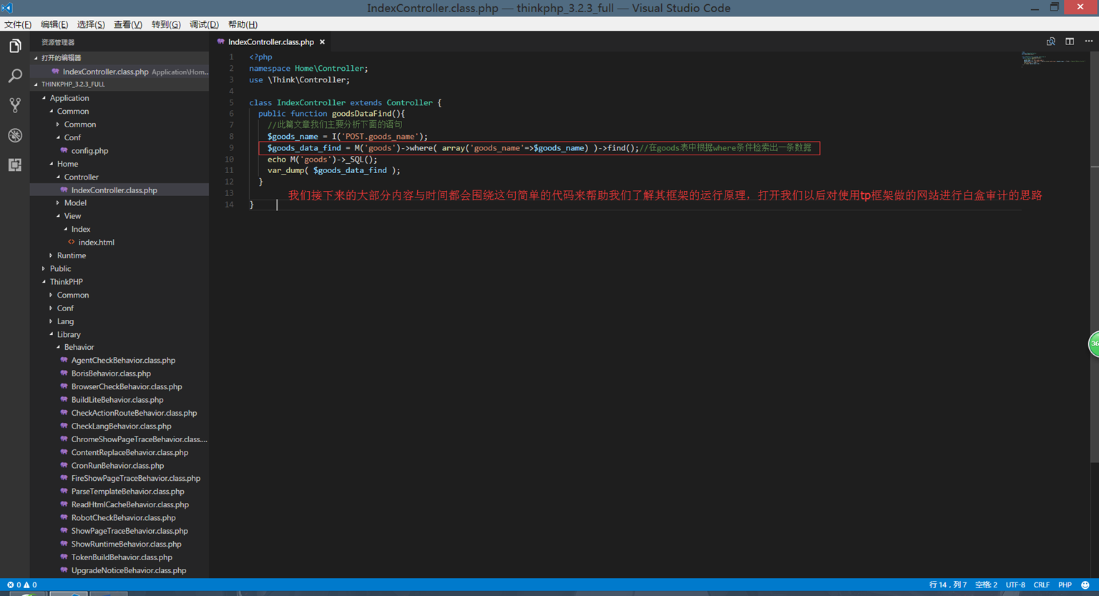Click the code minimap preview
This screenshot has width=1099, height=596.
[x=1053, y=59]
